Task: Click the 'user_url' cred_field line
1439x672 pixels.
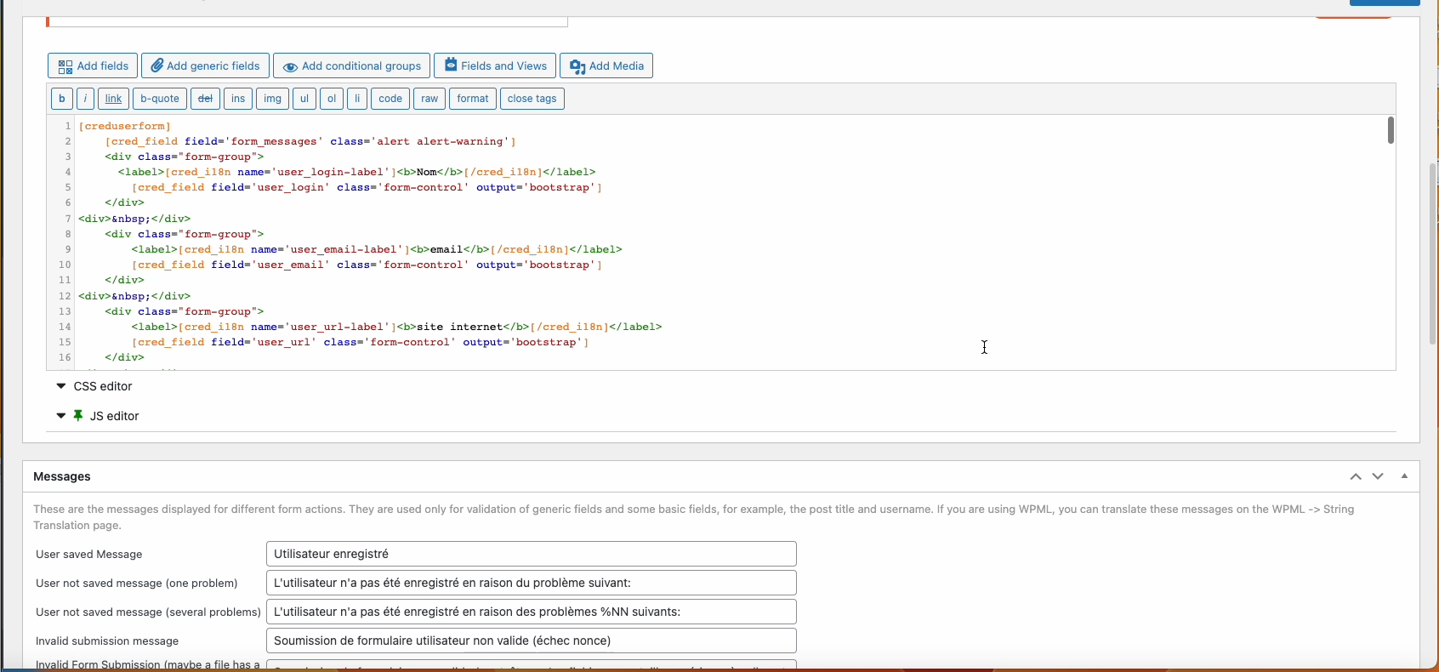Action: tap(361, 342)
